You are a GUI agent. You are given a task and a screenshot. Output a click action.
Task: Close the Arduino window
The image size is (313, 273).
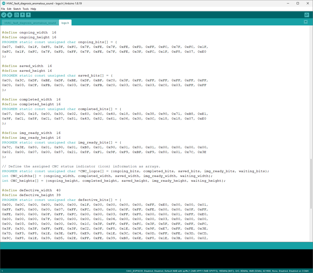[x=308, y=3]
